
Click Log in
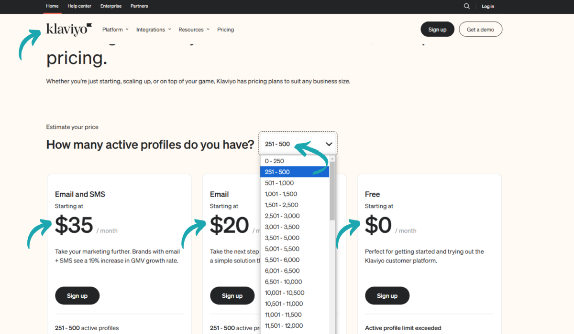click(x=488, y=6)
